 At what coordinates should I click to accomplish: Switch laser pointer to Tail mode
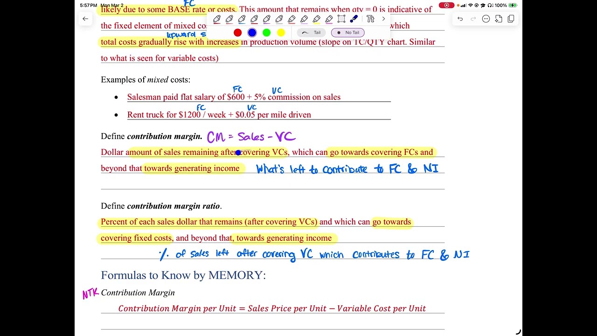pyautogui.click(x=311, y=33)
